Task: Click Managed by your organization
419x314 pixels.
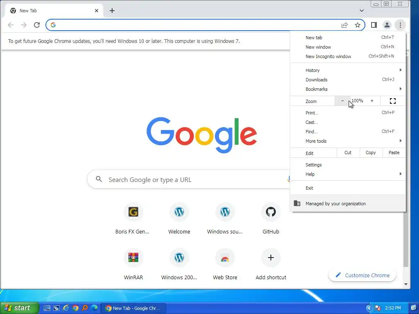Action: pyautogui.click(x=348, y=204)
